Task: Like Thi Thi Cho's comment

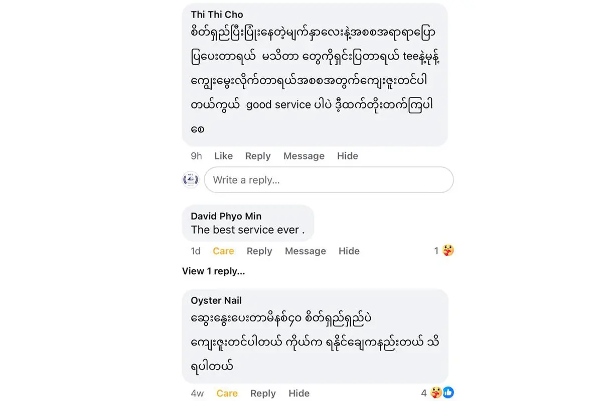Action: click(223, 156)
